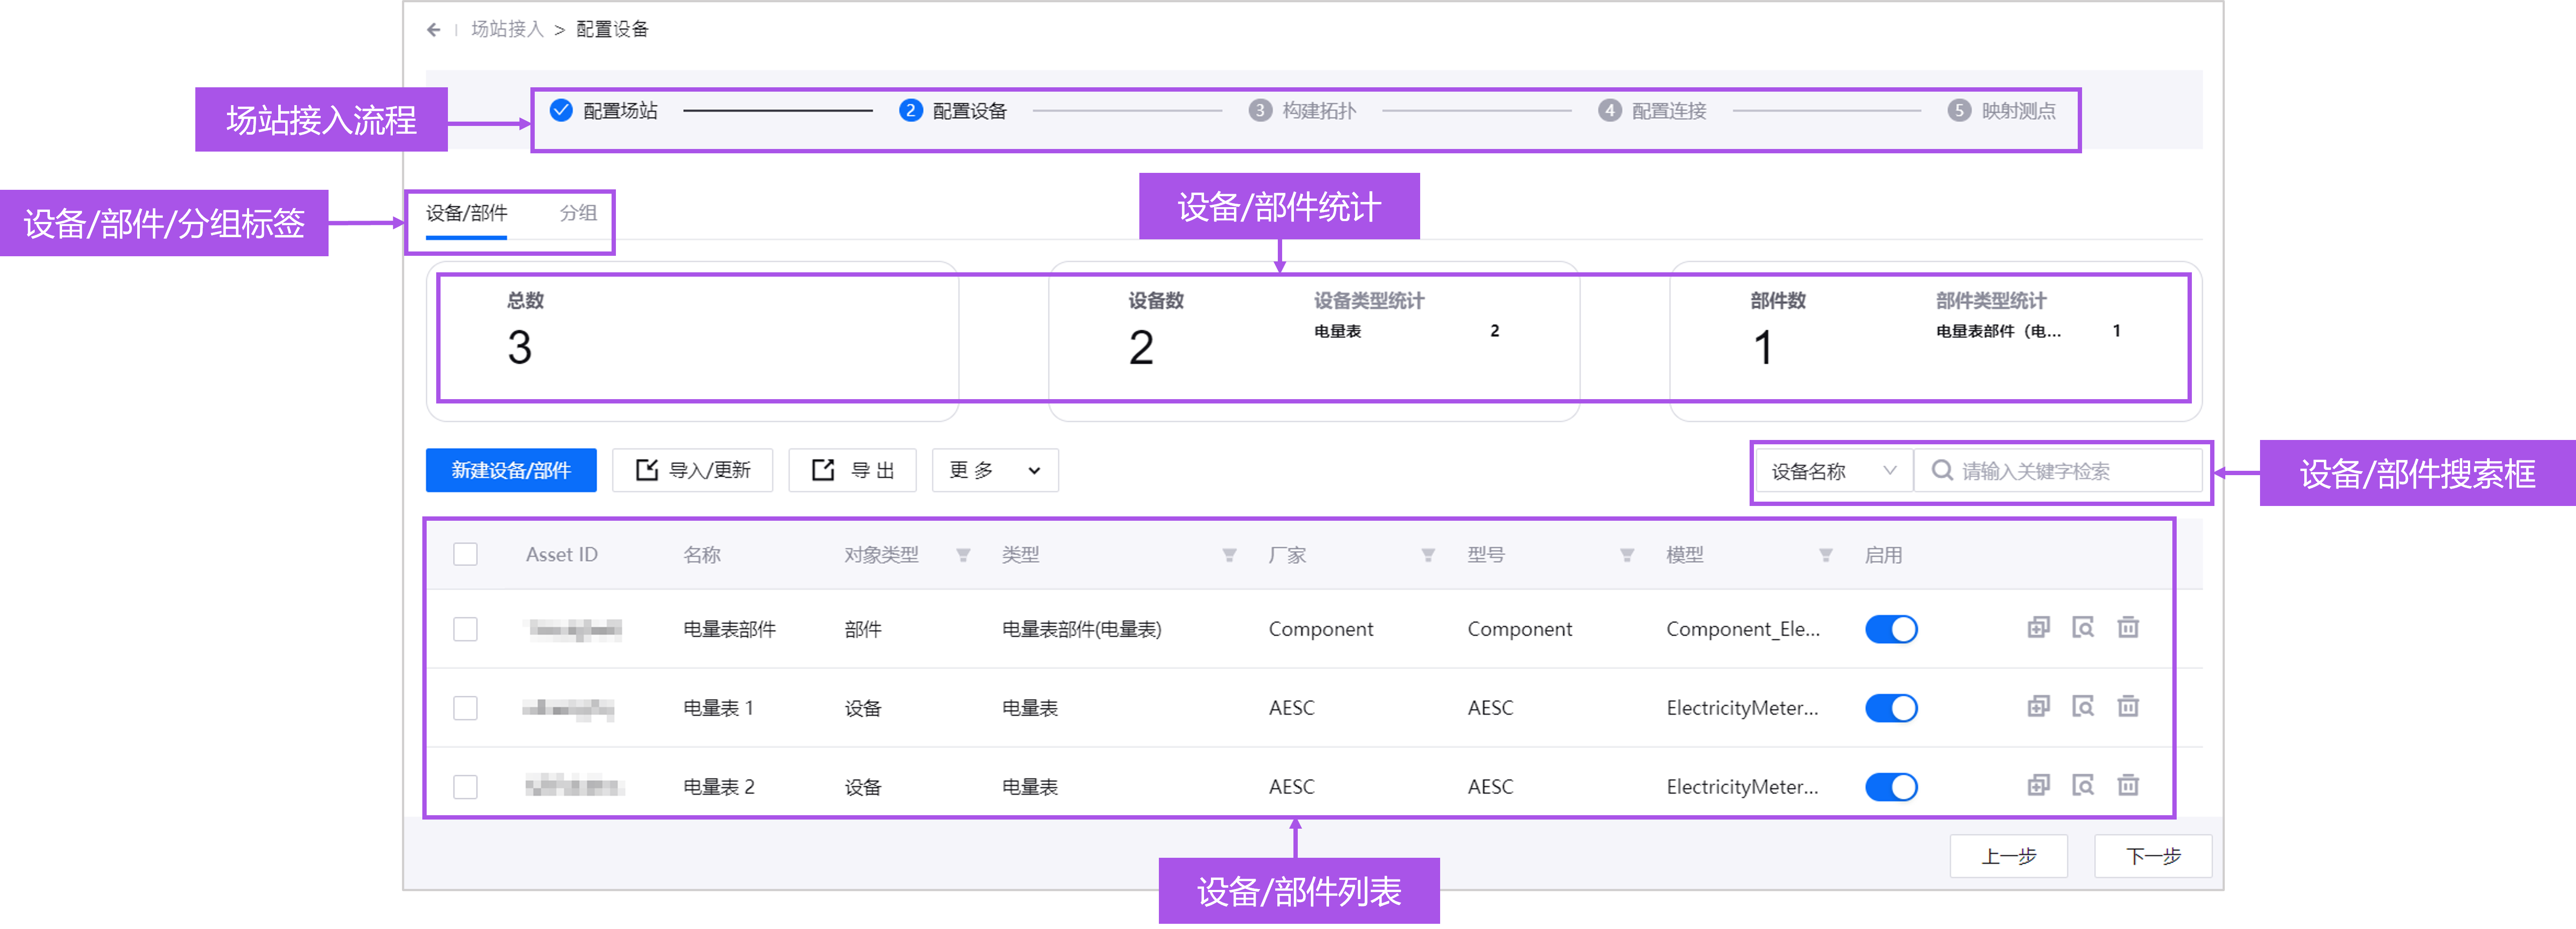Image resolution: width=2576 pixels, height=929 pixels.
Task: Go to step 1 配置场站
Action: 604,110
